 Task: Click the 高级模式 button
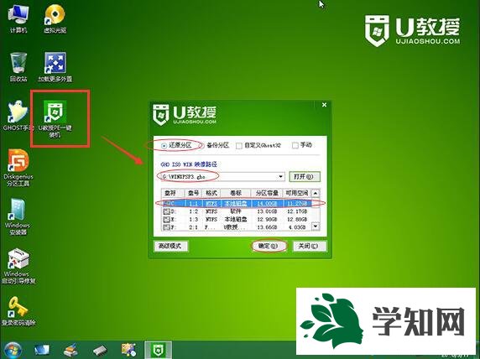point(170,246)
